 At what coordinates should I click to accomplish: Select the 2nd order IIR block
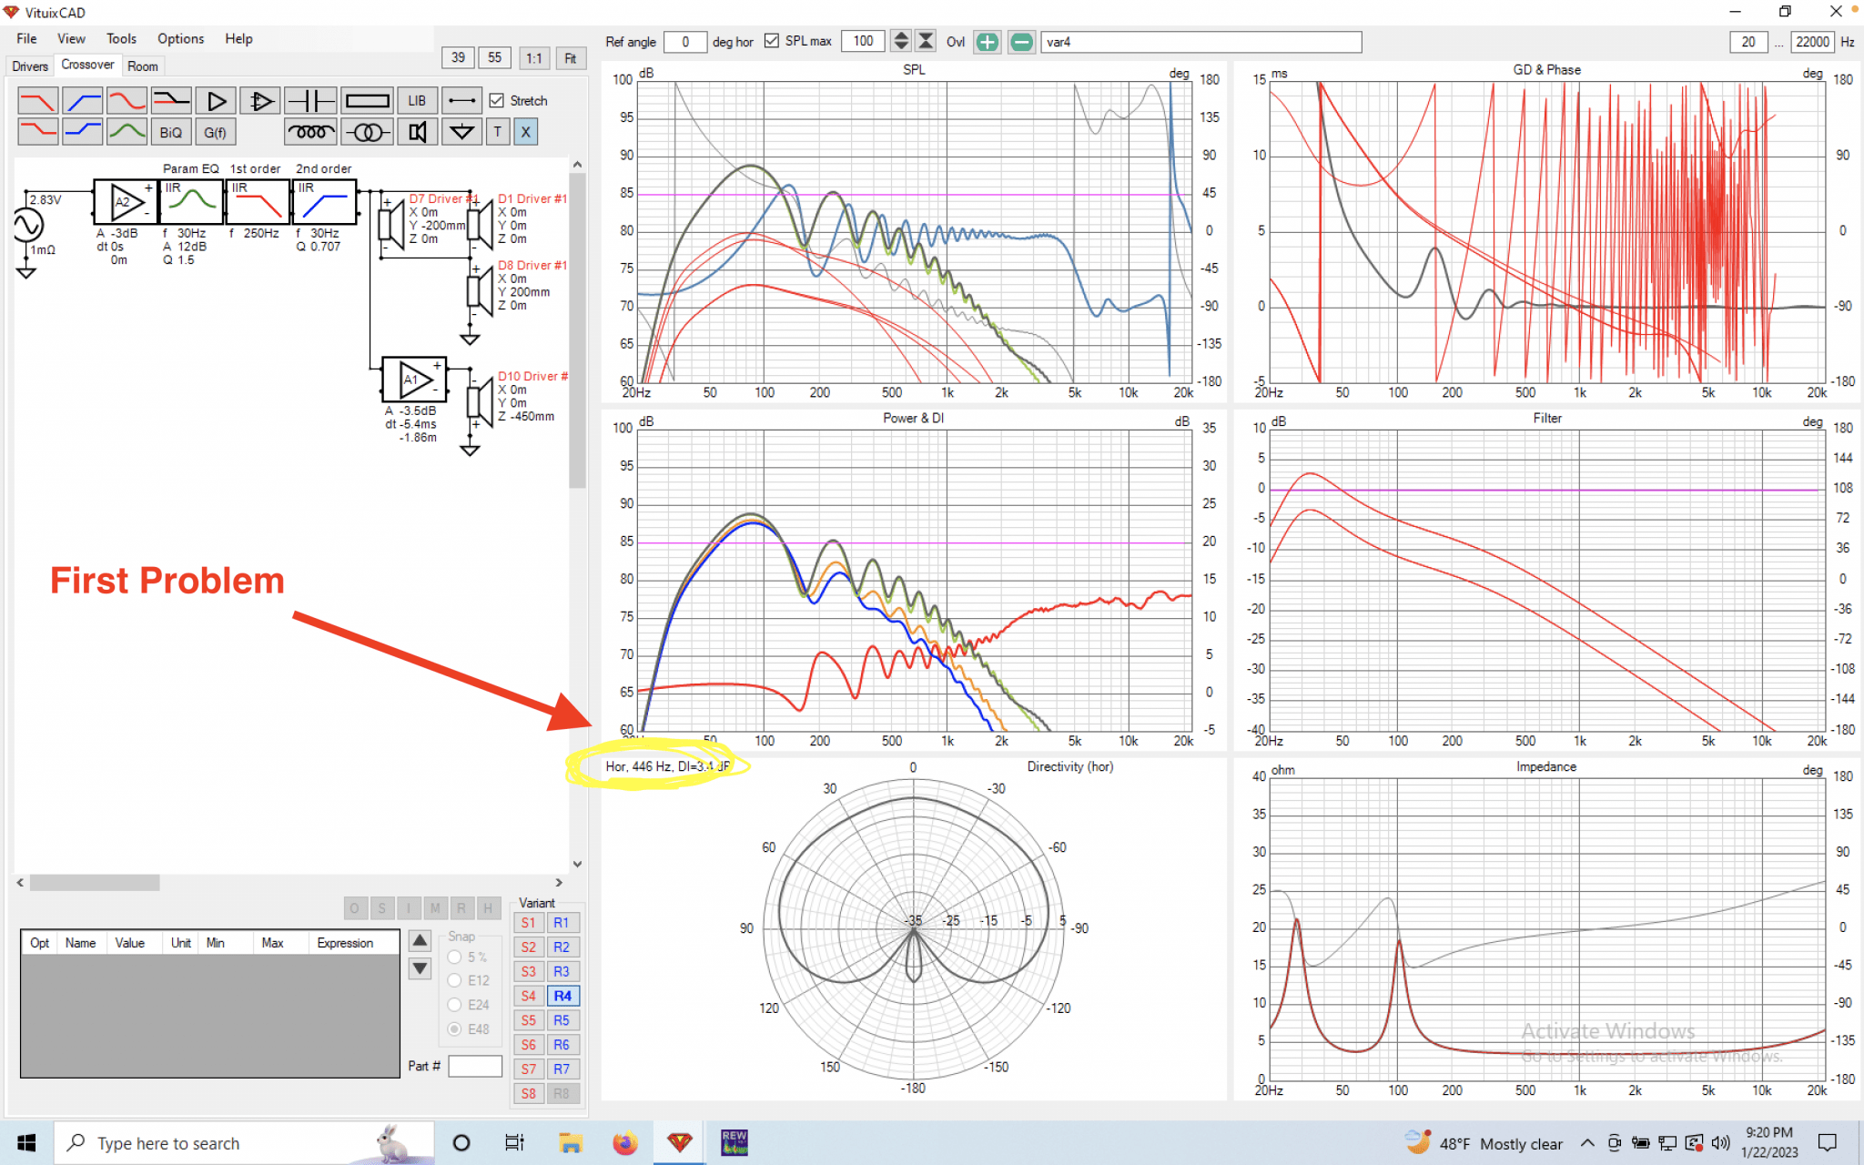click(x=324, y=202)
